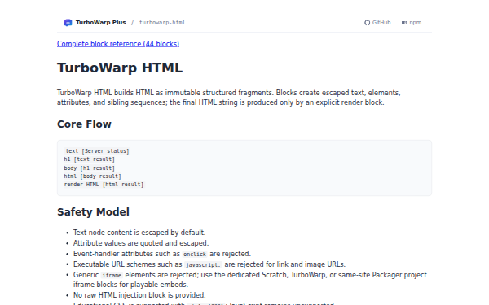The width and height of the screenshot is (489, 305).
Task: Click 'Text node content is escaped by default.'
Action: 139,233
